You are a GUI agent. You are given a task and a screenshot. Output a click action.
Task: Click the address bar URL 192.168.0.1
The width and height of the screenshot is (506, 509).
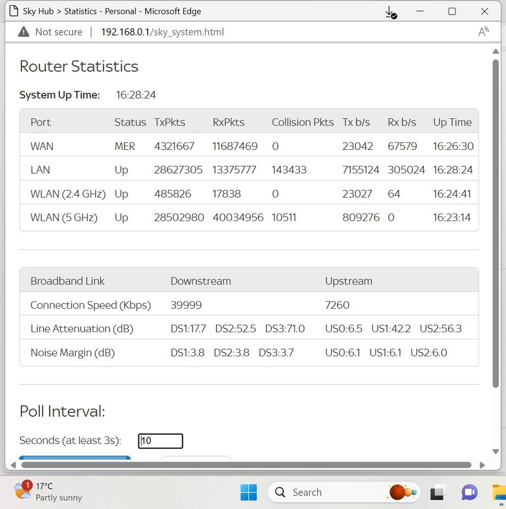coord(162,32)
